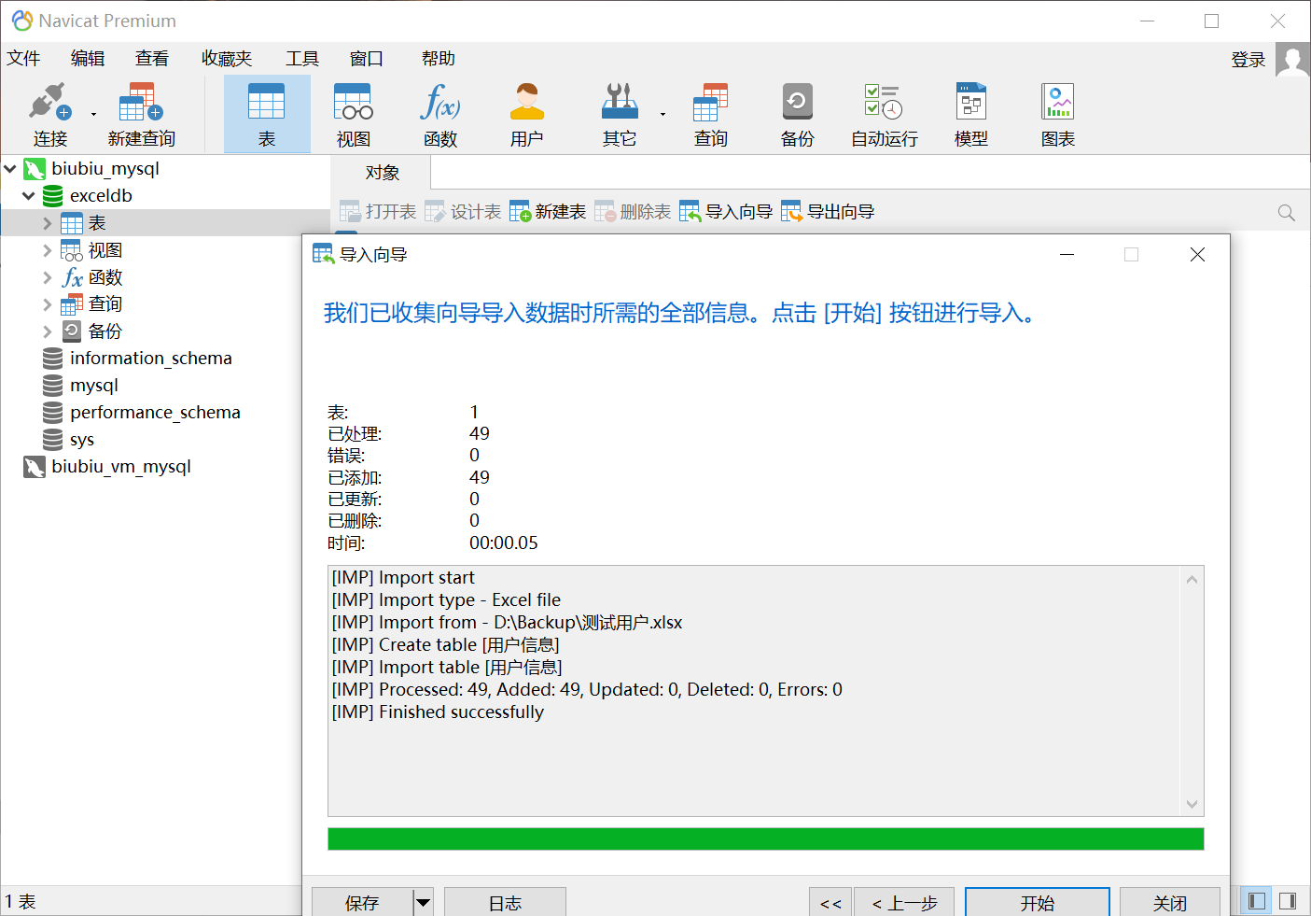Image resolution: width=1311 pixels, height=916 pixels.
Task: Close the 导入向导 dialog with X
Action: click(x=1197, y=255)
